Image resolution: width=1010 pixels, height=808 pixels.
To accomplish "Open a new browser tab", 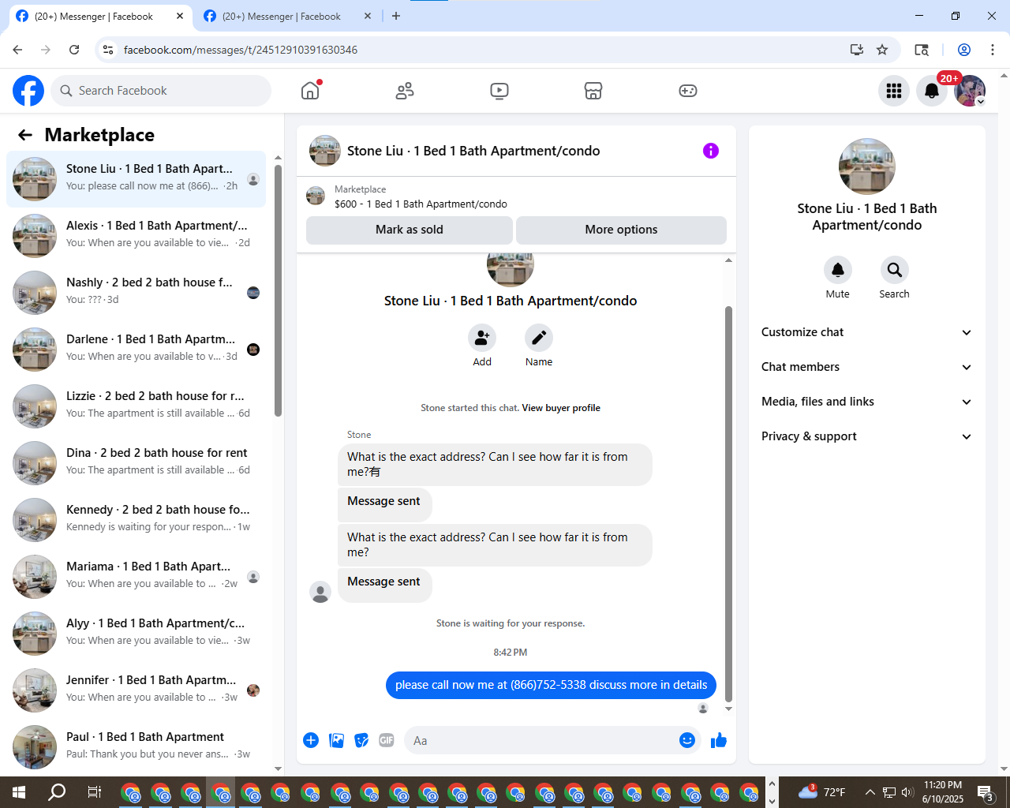I will tap(396, 16).
